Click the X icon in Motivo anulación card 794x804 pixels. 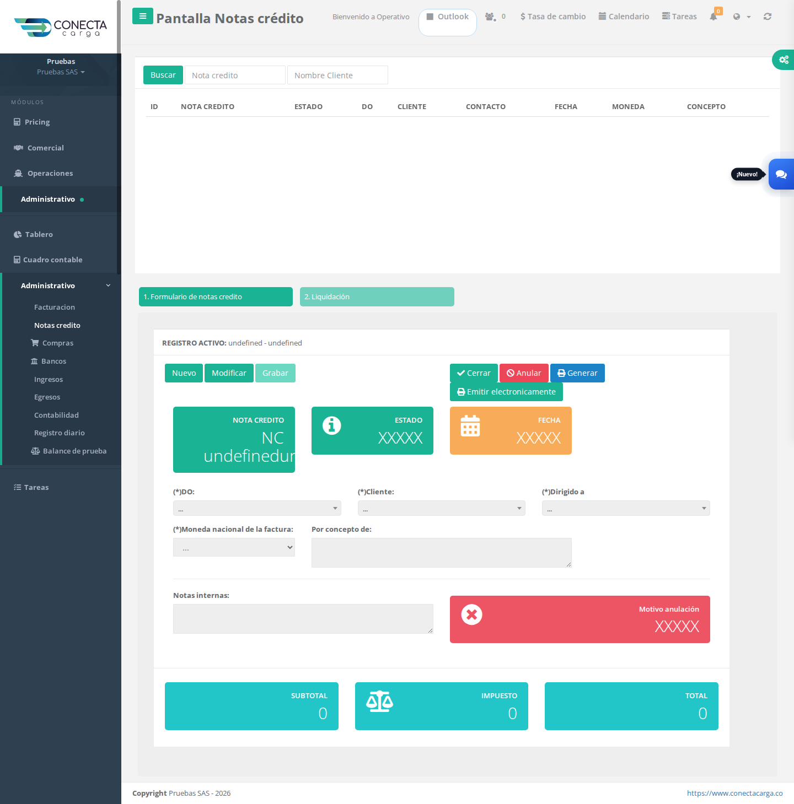[x=472, y=614]
